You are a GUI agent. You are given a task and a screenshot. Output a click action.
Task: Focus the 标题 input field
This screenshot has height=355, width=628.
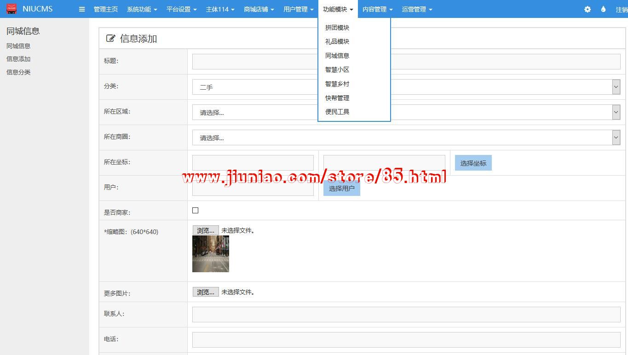click(x=406, y=62)
